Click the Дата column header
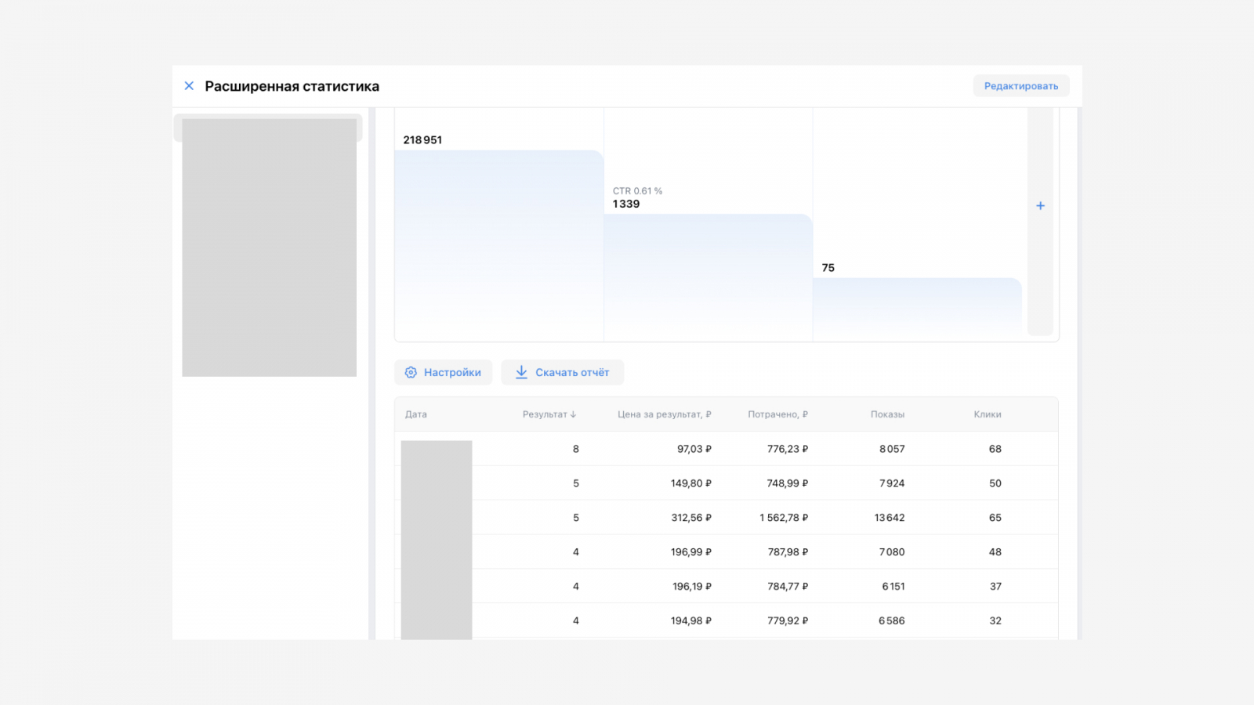1254x705 pixels. [416, 414]
